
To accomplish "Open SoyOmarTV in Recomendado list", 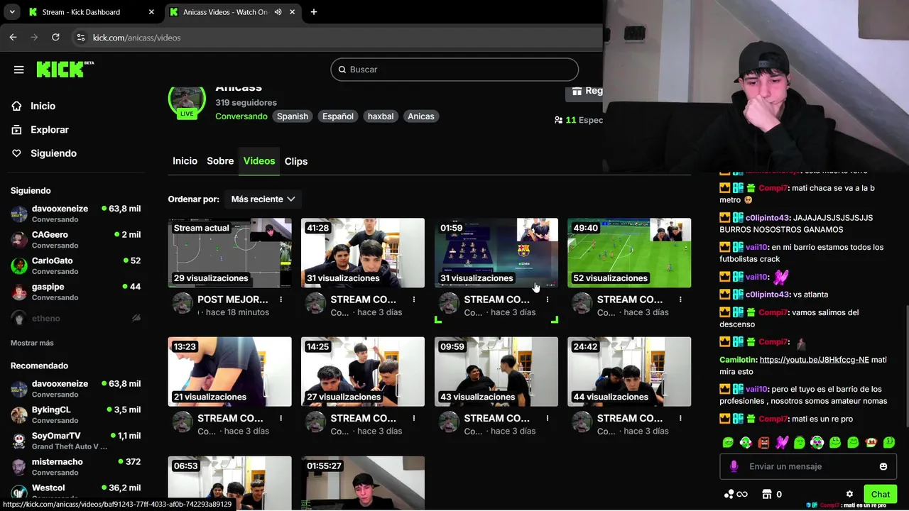I will coord(75,441).
